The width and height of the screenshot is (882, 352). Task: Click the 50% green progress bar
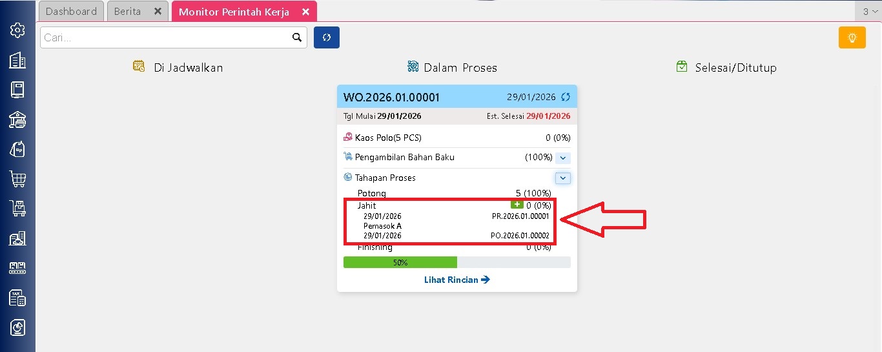point(400,262)
